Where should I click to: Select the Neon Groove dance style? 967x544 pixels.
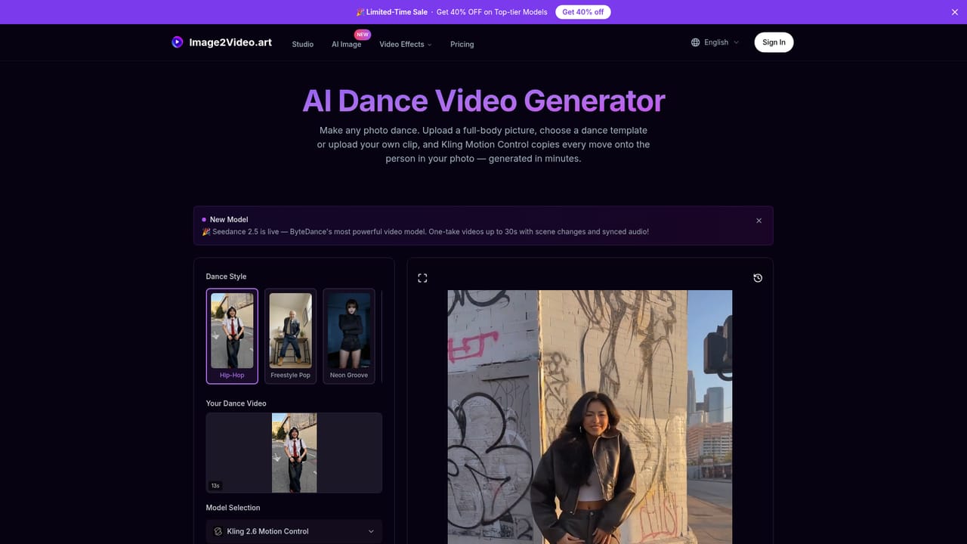[349, 336]
